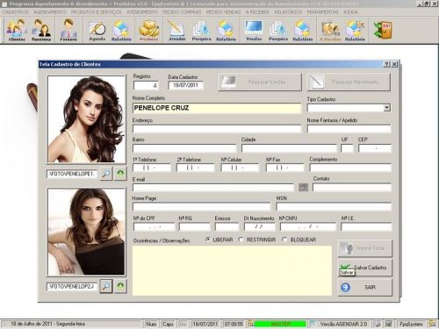Viewport: 439px width, 329px height.
Task: Click the lower client photo thumbnail
Action: (86, 232)
